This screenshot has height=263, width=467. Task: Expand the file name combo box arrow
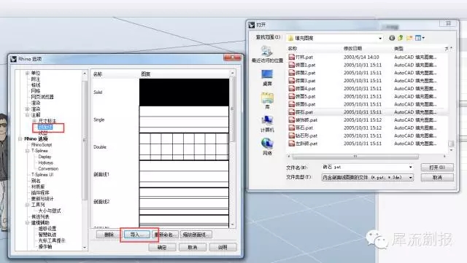point(411,168)
